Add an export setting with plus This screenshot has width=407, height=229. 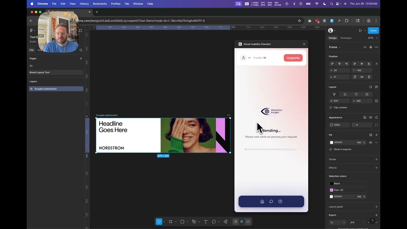(x=376, y=215)
